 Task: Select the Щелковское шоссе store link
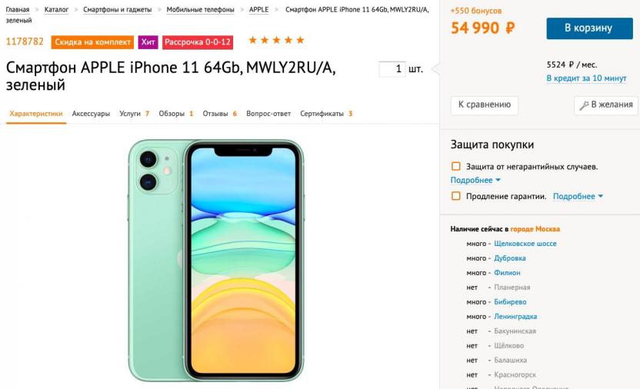click(x=525, y=244)
